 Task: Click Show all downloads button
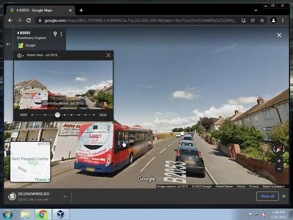(x=268, y=196)
